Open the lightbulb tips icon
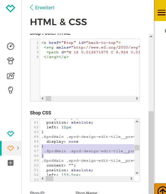166x194 pixels. (x=11, y=90)
